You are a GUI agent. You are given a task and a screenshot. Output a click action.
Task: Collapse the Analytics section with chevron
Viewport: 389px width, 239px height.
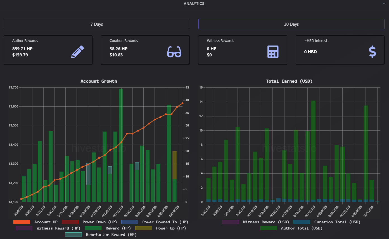tap(384, 4)
